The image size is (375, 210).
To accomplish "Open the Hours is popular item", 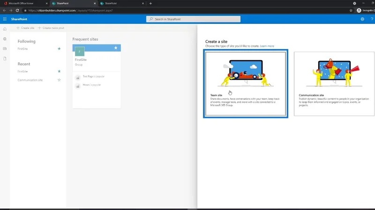I will pos(92,85).
